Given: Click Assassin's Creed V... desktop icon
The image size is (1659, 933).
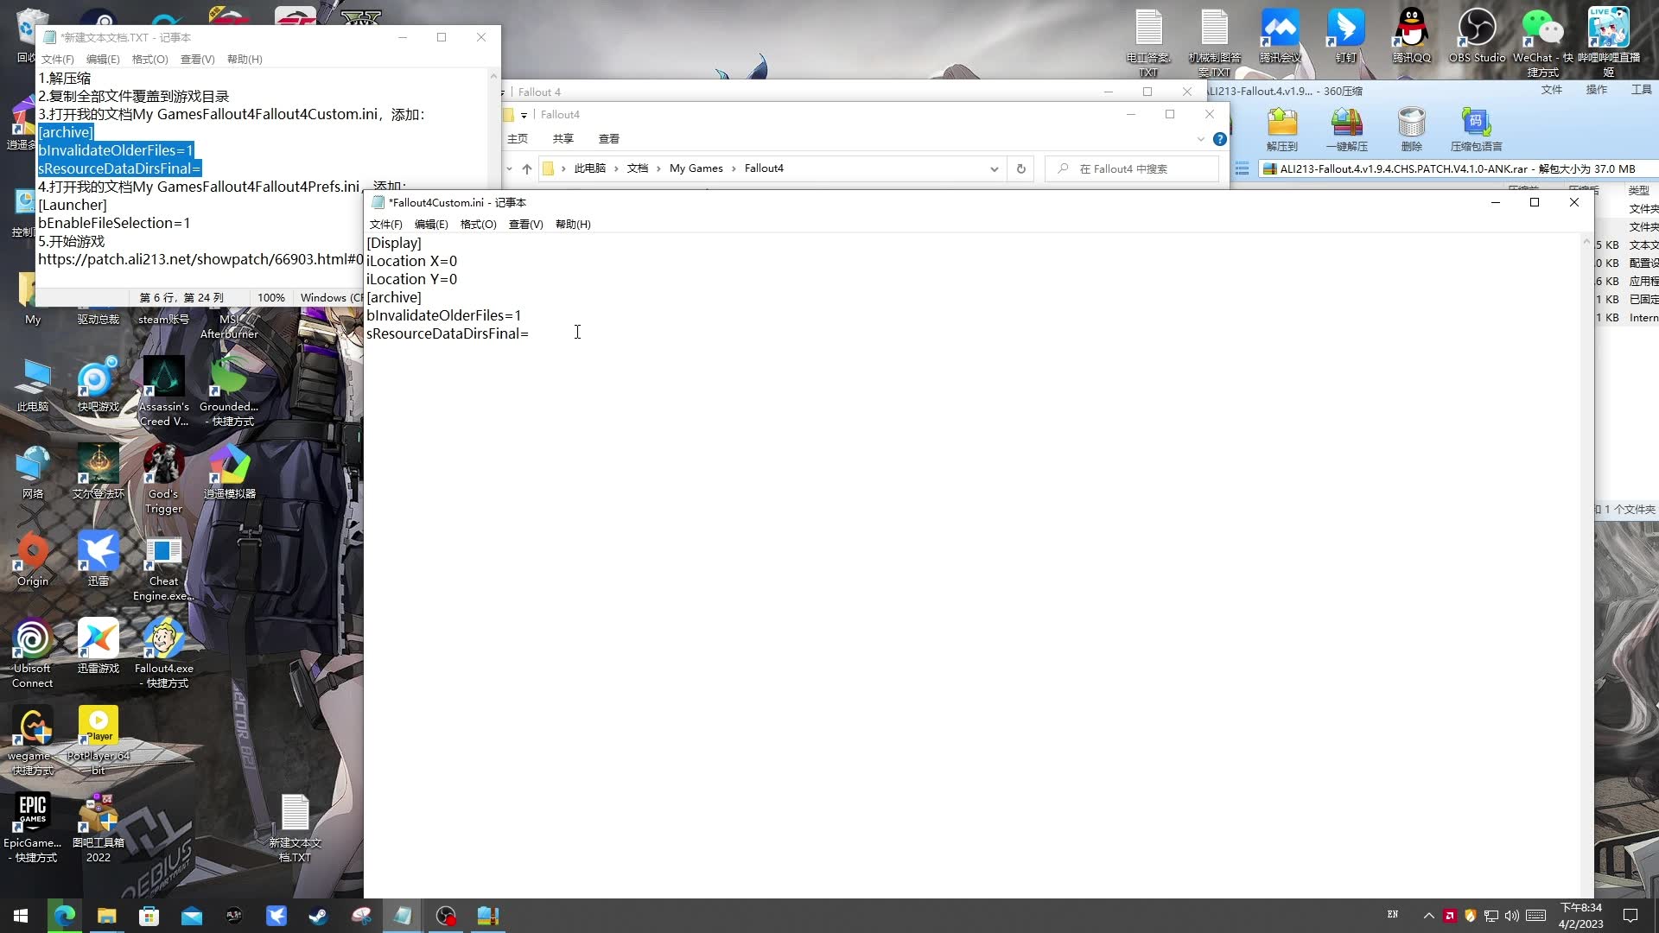Looking at the screenshot, I should [163, 392].
